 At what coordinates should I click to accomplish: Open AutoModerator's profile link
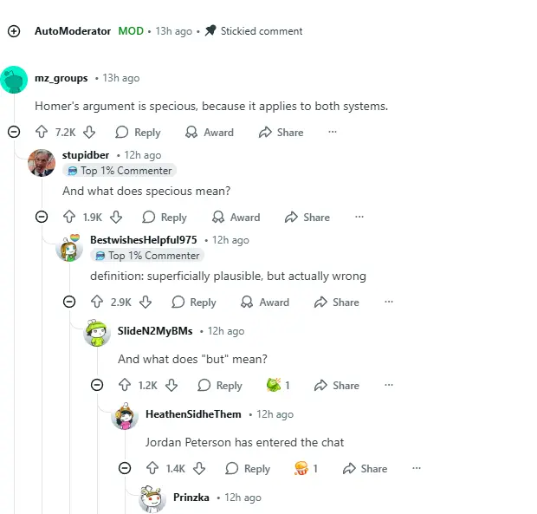pyautogui.click(x=73, y=31)
